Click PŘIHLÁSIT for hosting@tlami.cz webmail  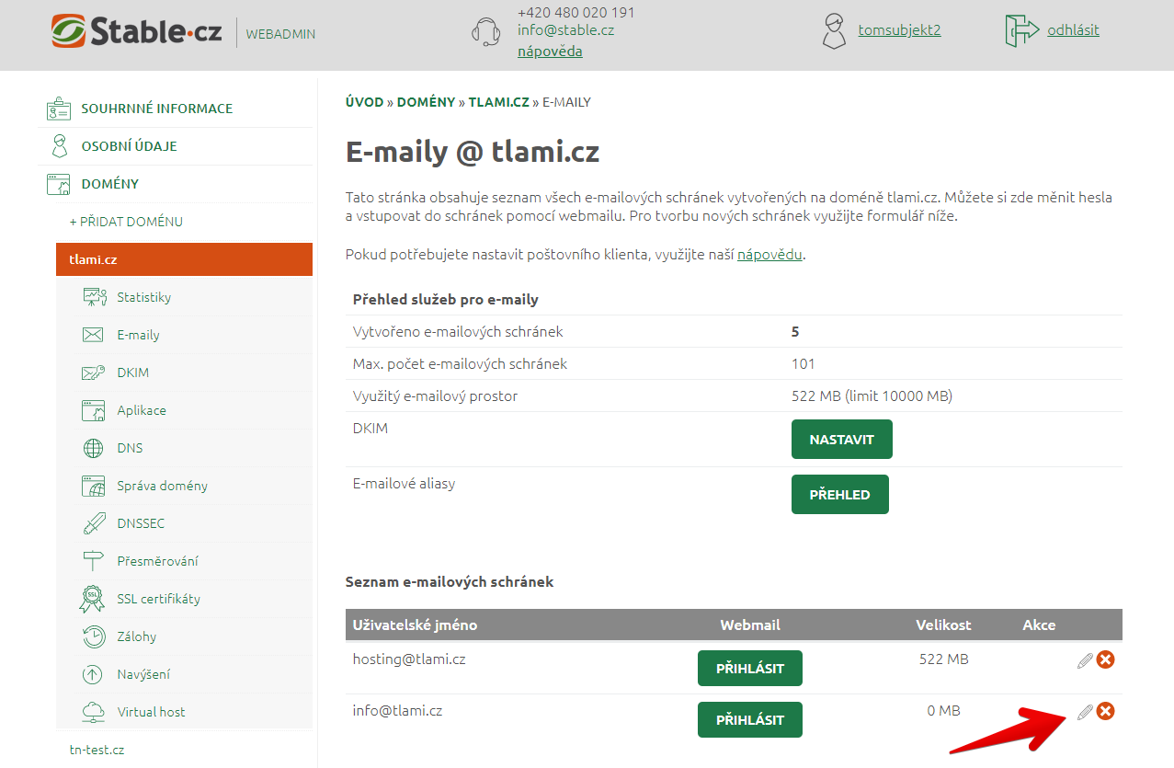click(749, 669)
